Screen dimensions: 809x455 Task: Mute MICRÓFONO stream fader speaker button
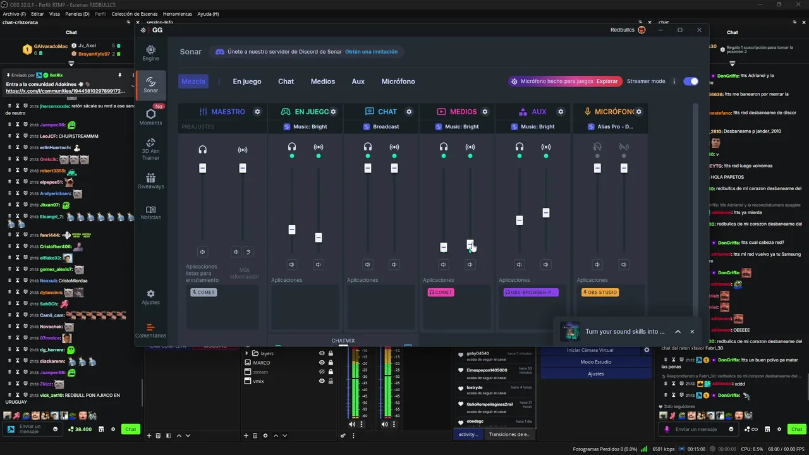(624, 265)
